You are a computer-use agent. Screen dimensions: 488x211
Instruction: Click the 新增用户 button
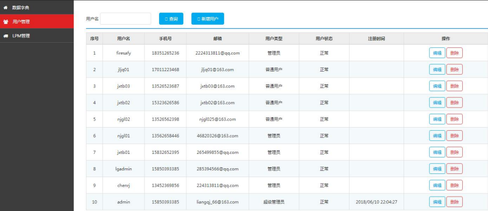tap(207, 19)
